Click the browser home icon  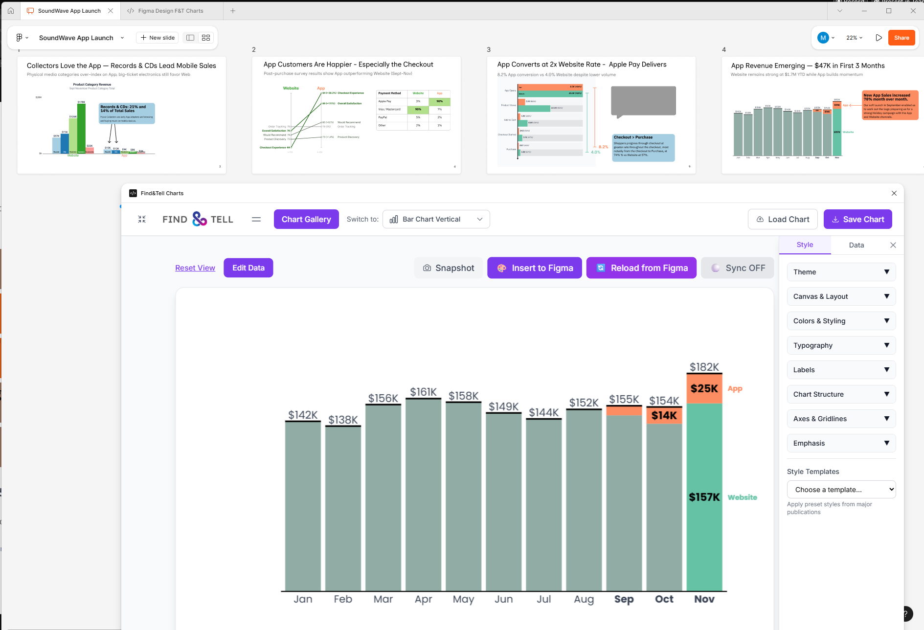click(x=11, y=10)
